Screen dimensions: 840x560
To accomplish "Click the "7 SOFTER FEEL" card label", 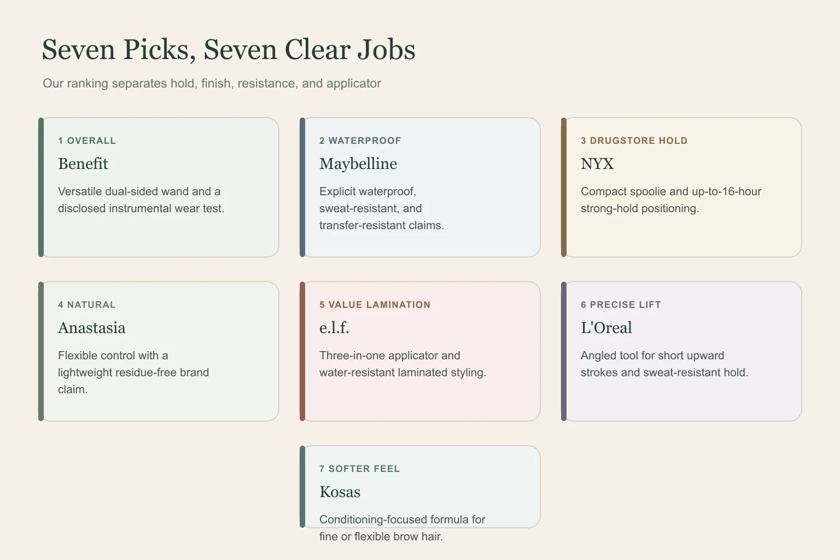I will pos(360,469).
